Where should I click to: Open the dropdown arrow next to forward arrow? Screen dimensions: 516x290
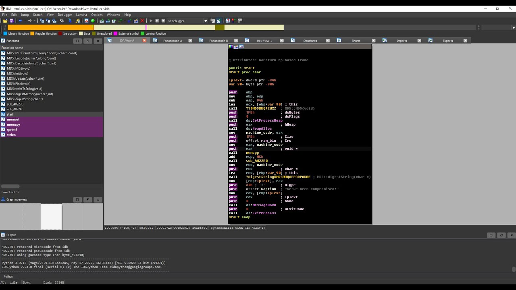pyautogui.click(x=34, y=21)
